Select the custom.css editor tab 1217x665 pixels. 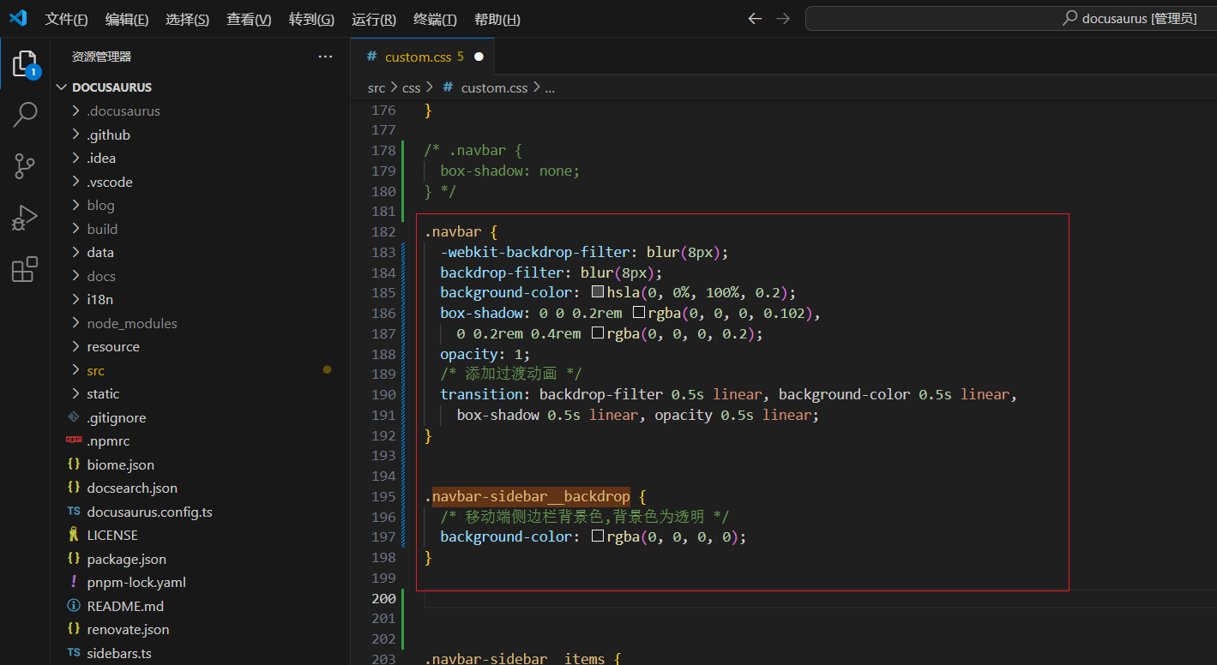coord(423,57)
